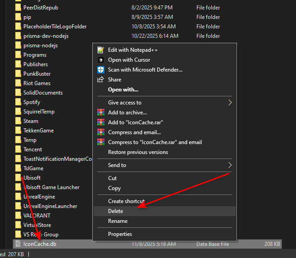Select the prisma-nodejs folder name

pos(41,45)
